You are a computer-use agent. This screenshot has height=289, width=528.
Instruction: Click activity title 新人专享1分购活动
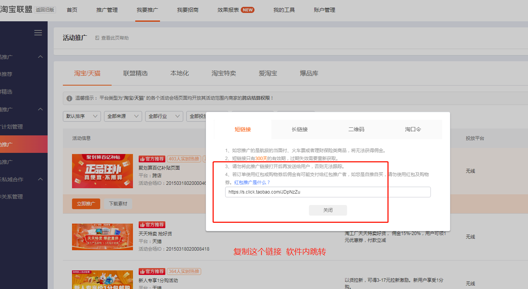[158, 280]
